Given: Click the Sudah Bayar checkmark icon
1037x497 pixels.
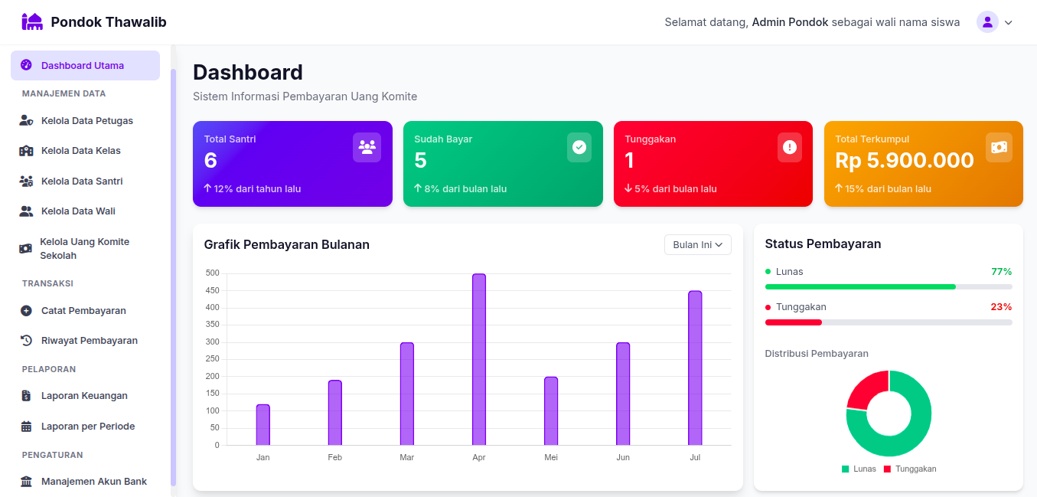Looking at the screenshot, I should (x=579, y=147).
